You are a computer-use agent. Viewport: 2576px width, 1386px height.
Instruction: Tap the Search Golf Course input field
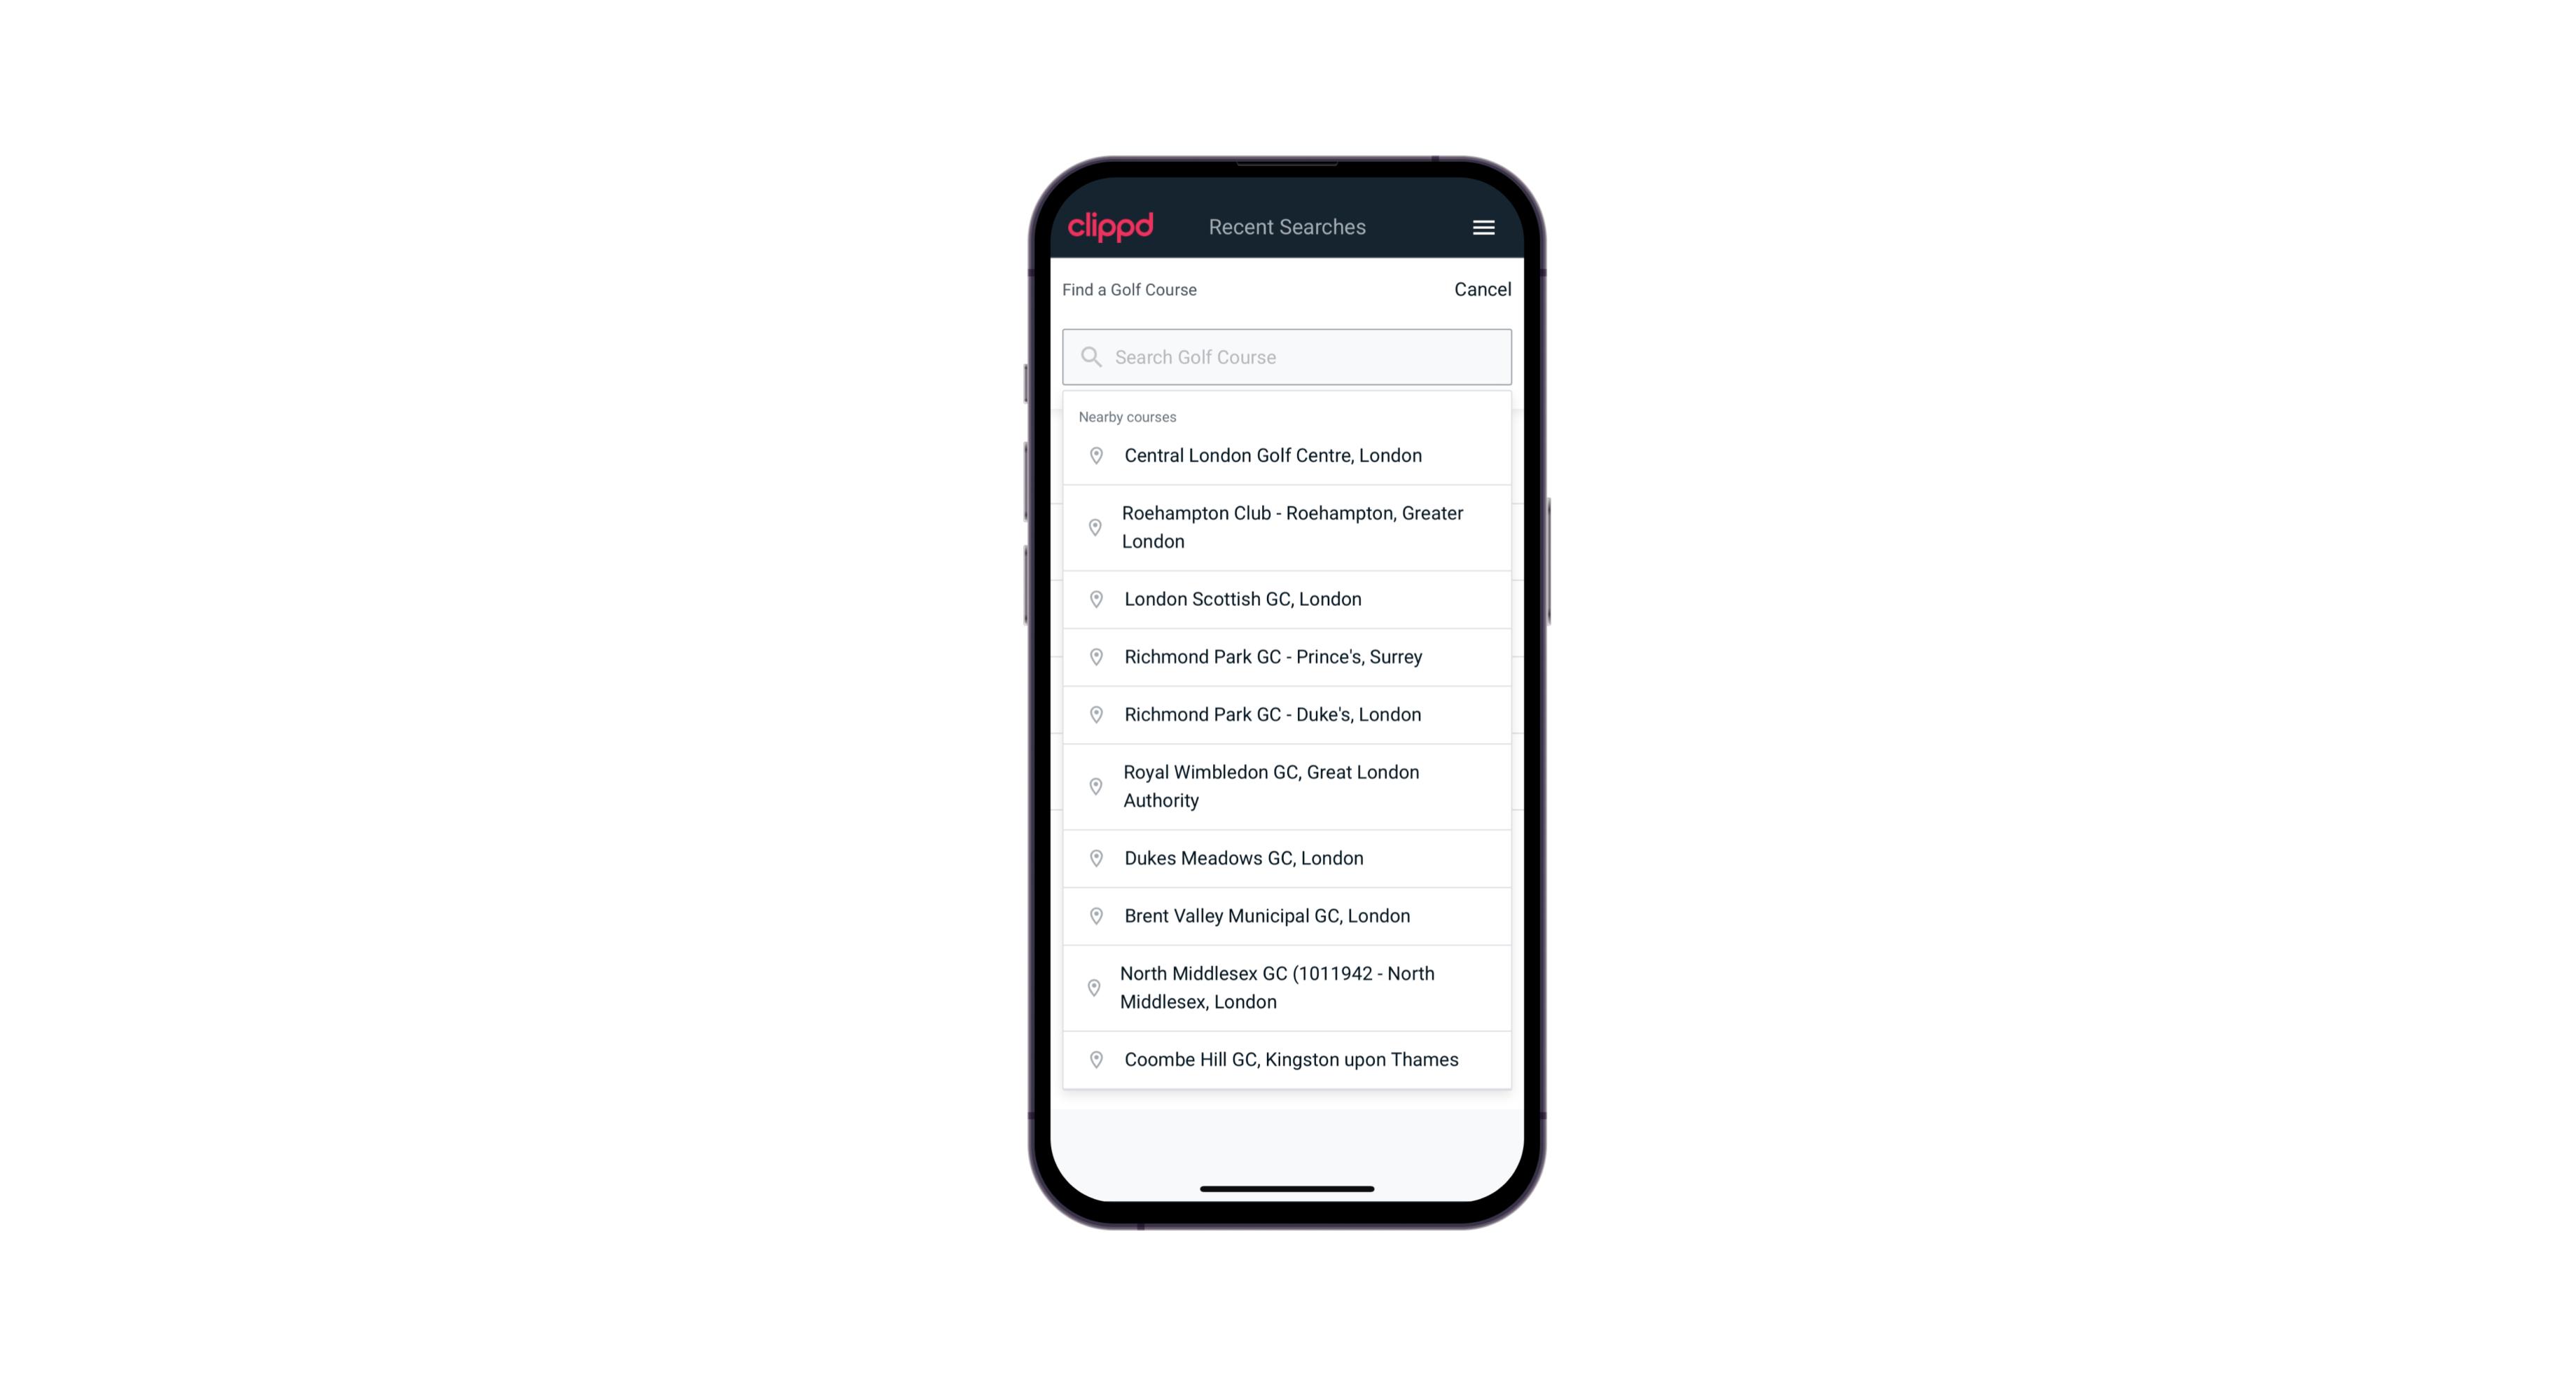pos(1287,355)
